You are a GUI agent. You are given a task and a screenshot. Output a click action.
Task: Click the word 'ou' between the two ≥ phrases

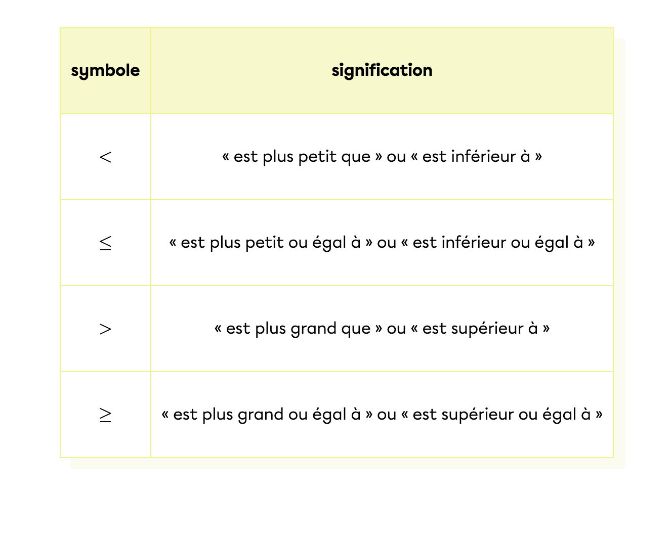pyautogui.click(x=387, y=415)
